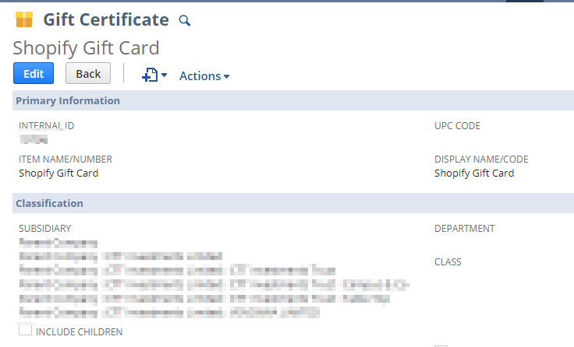Click the Include Children label text
The width and height of the screenshot is (574, 347).
(80, 332)
